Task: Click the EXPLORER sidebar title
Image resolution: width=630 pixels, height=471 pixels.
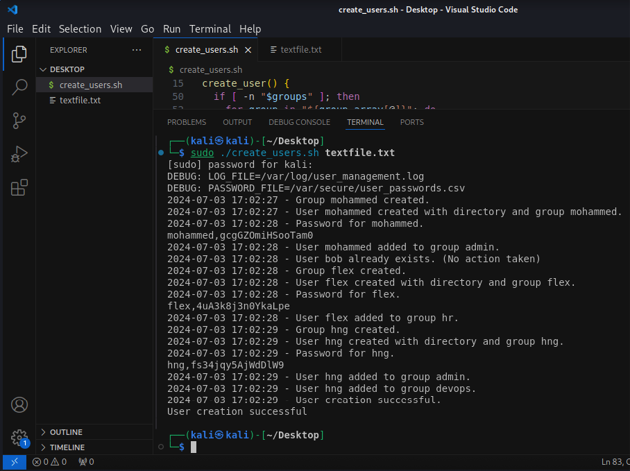Action: pyautogui.click(x=68, y=50)
